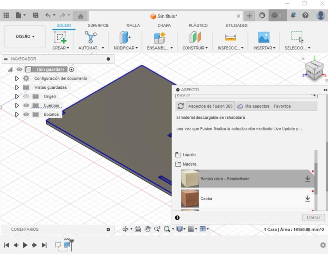Click the Create Sketch icon
Viewport: 328px width, 254px height.
(x=60, y=37)
